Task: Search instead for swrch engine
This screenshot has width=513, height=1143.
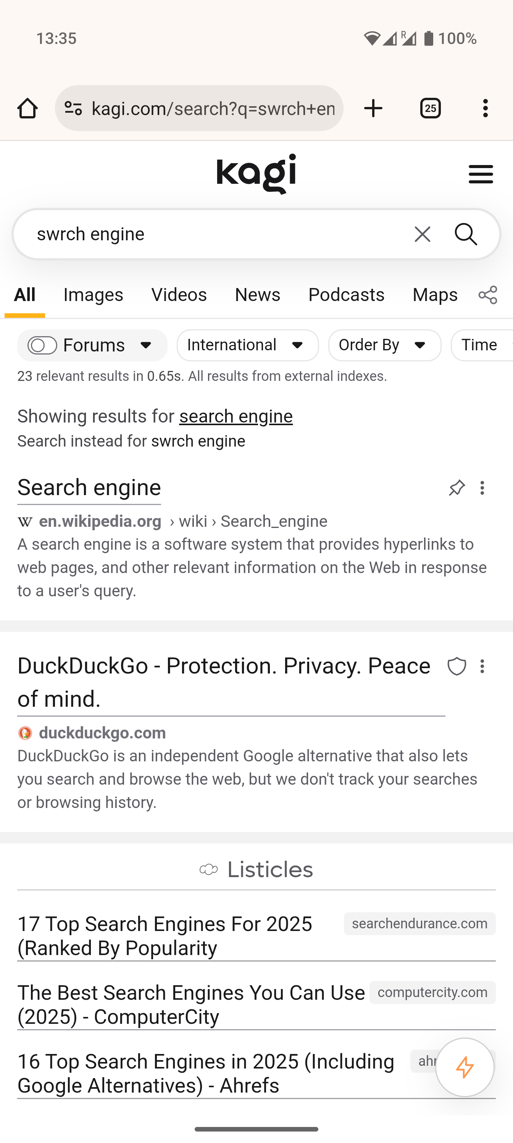Action: coord(198,442)
